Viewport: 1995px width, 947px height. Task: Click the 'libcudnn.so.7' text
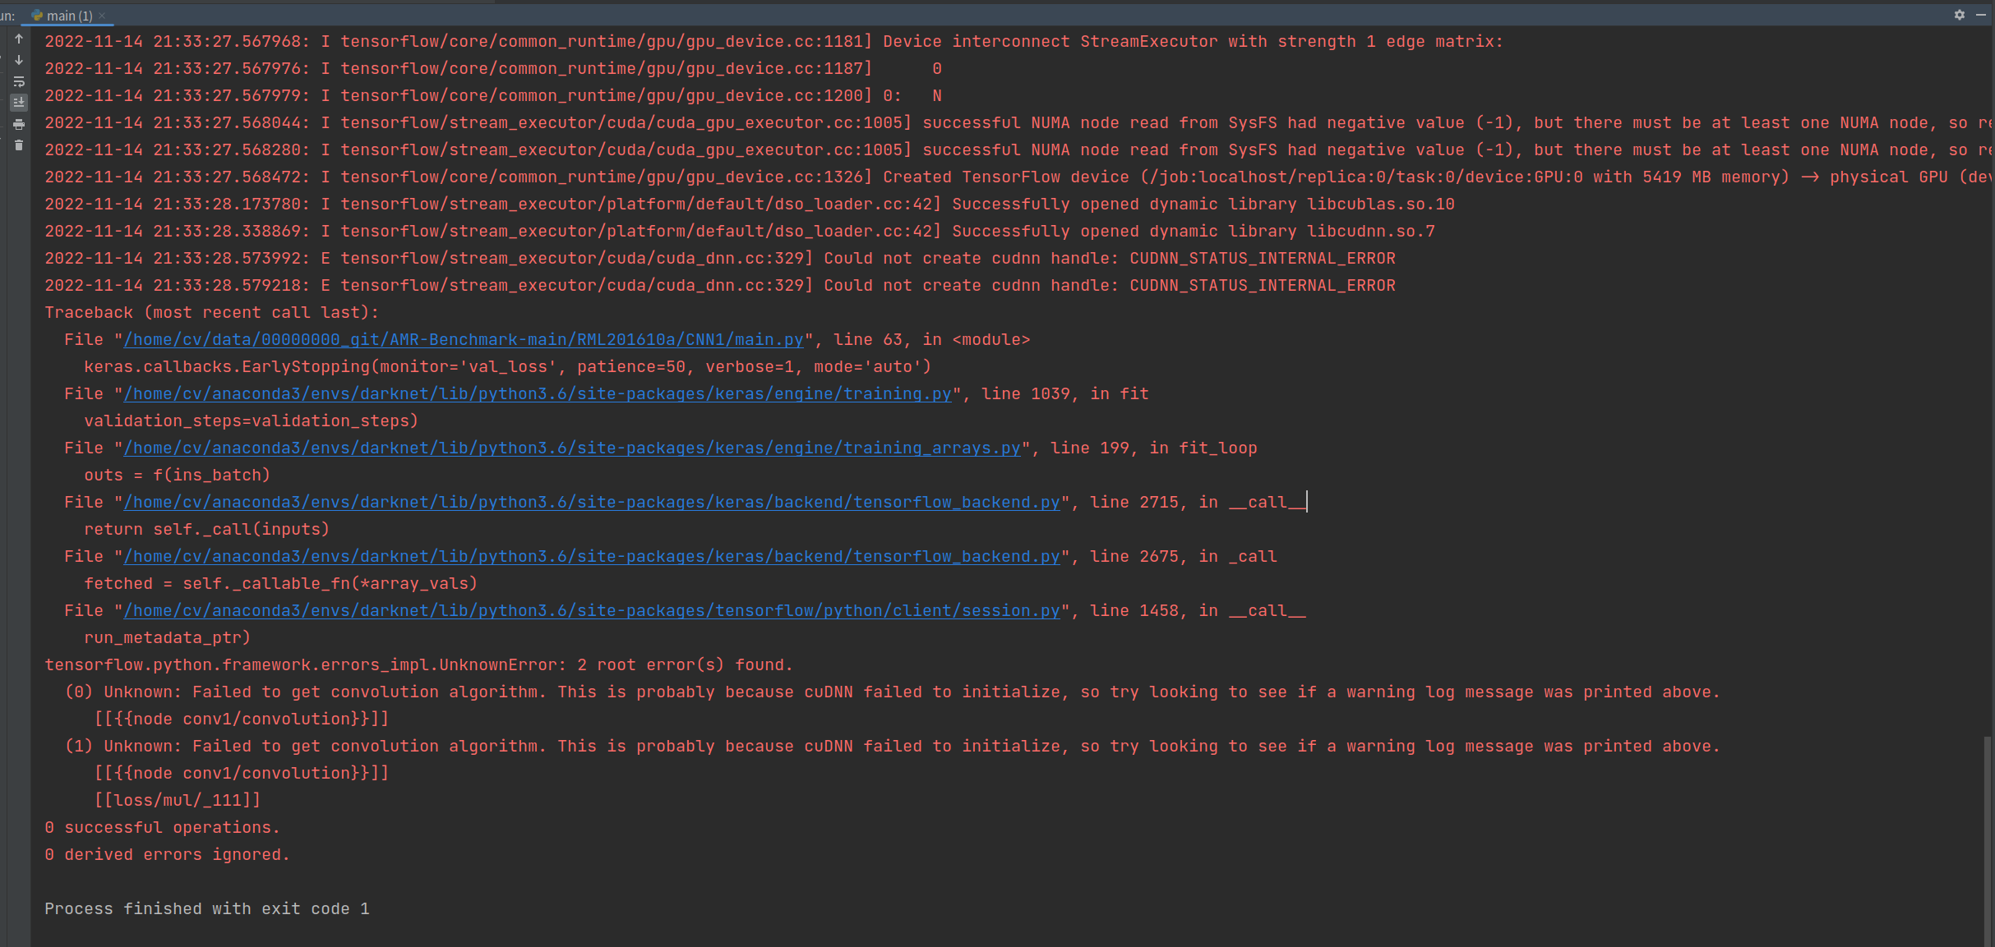[1371, 231]
